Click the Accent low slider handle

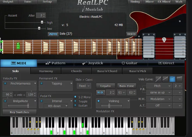pos(39,28)
